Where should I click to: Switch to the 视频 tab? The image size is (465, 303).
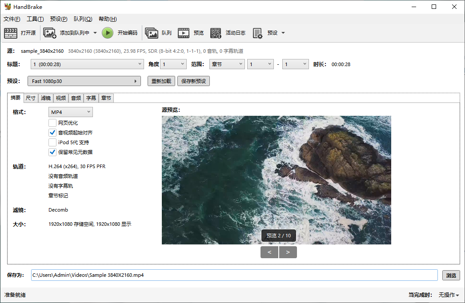tap(61, 98)
